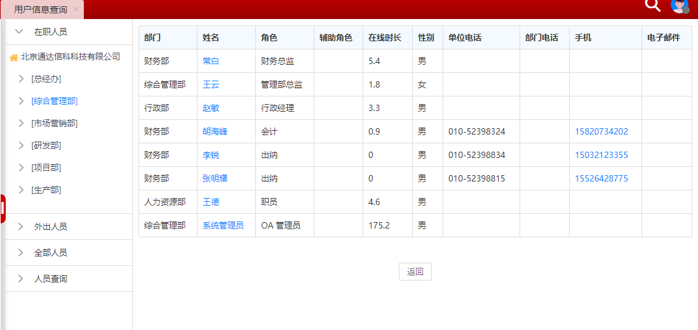
Task: Click the 返回 button
Action: 415,272
